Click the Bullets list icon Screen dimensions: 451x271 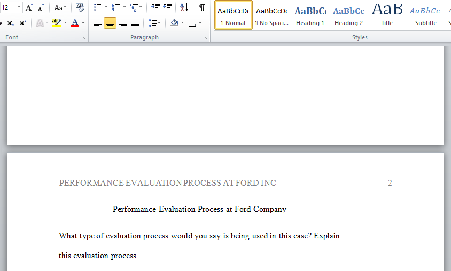point(97,7)
